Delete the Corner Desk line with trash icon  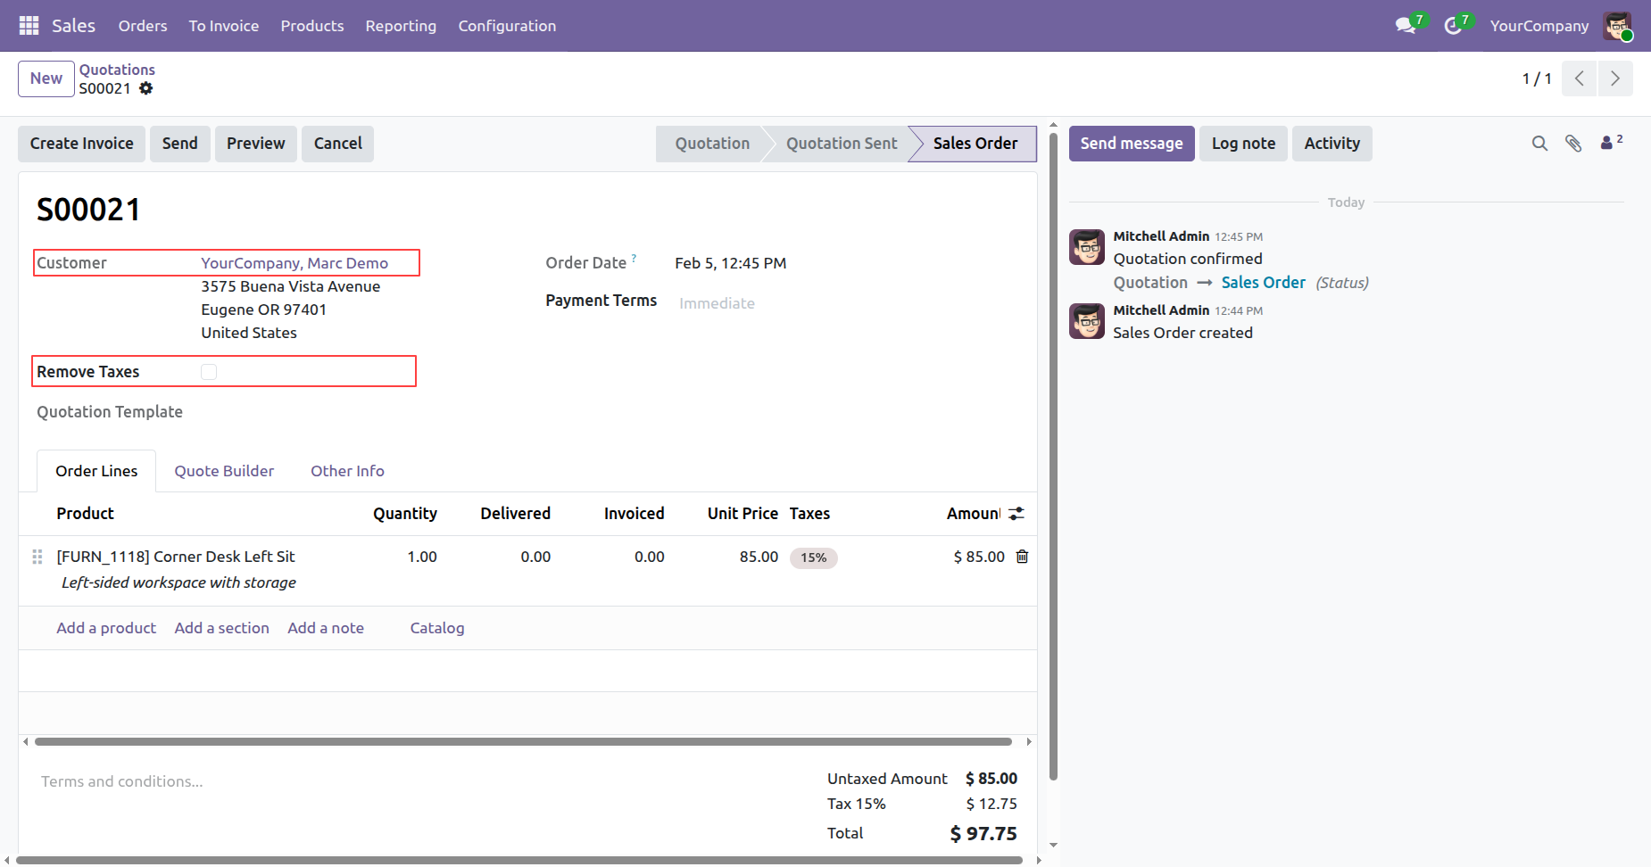point(1022,557)
